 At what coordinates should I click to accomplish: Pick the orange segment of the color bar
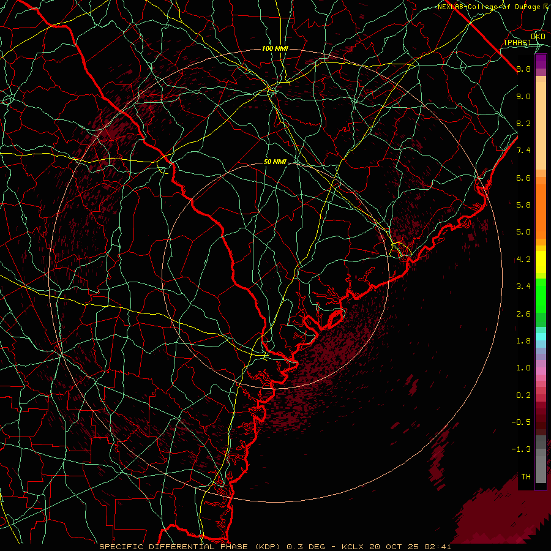click(x=541, y=211)
